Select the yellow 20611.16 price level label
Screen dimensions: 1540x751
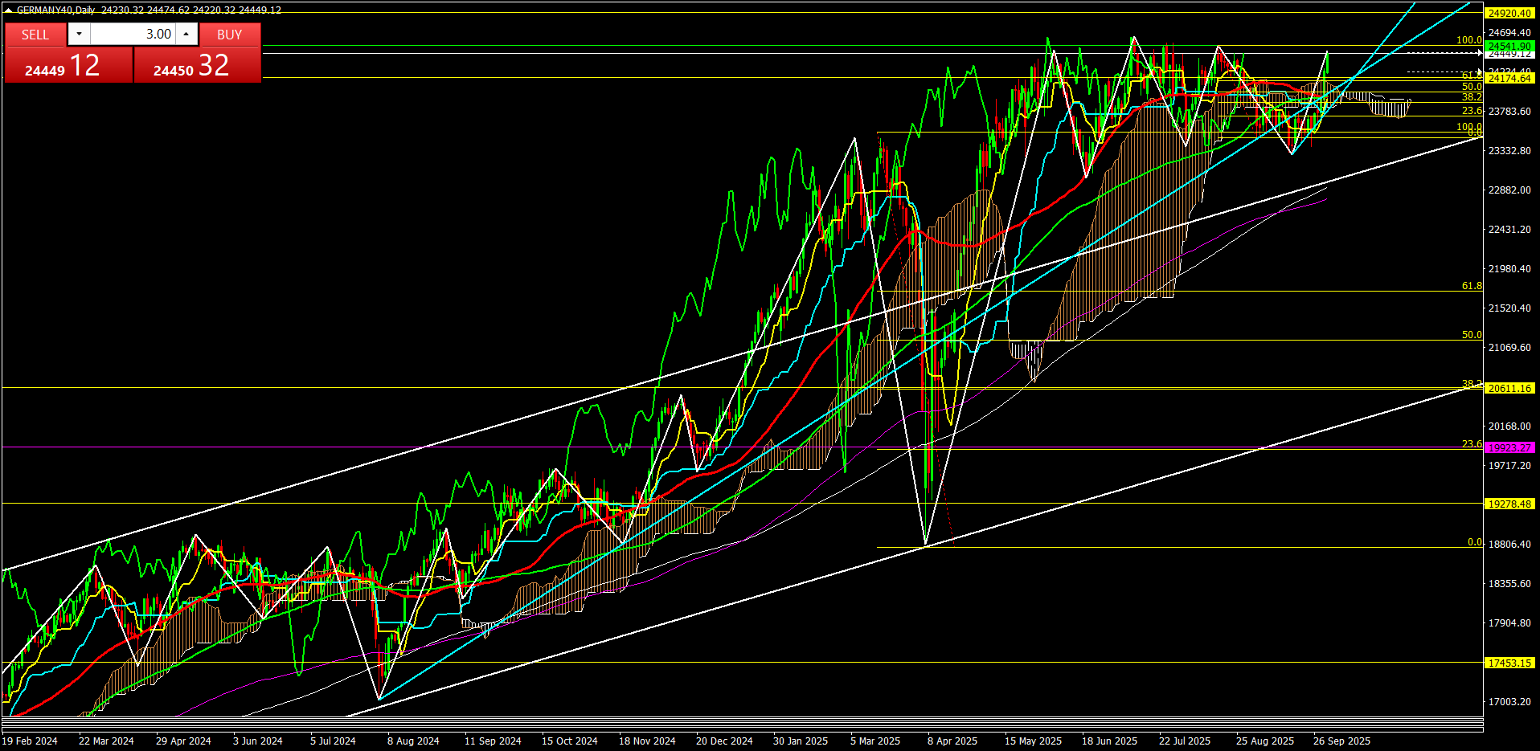1509,388
